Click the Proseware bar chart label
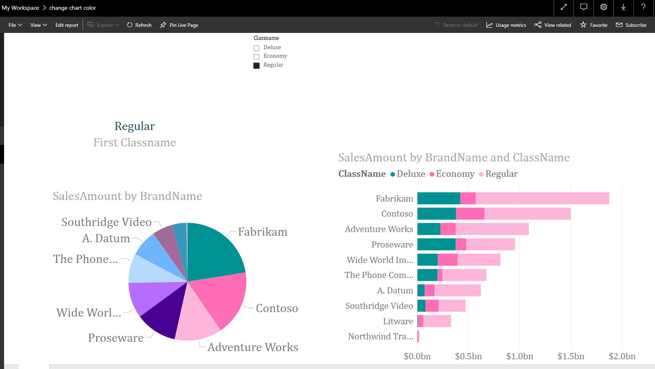The height and width of the screenshot is (369, 655). (392, 245)
